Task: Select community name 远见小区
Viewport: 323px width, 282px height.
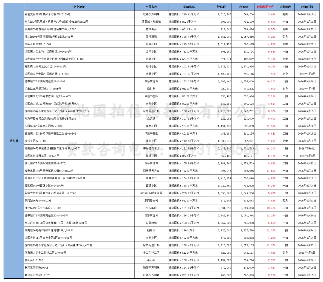Action: click(151, 66)
